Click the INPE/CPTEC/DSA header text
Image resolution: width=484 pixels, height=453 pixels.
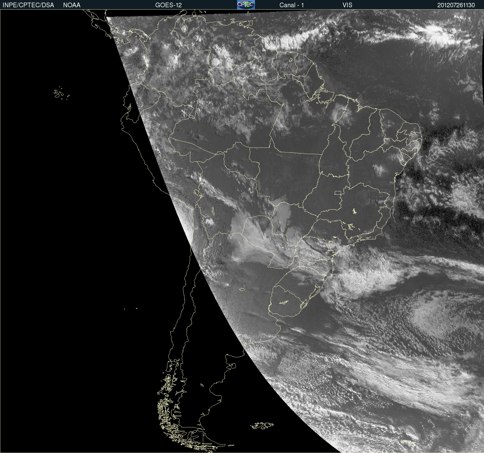coord(28,5)
